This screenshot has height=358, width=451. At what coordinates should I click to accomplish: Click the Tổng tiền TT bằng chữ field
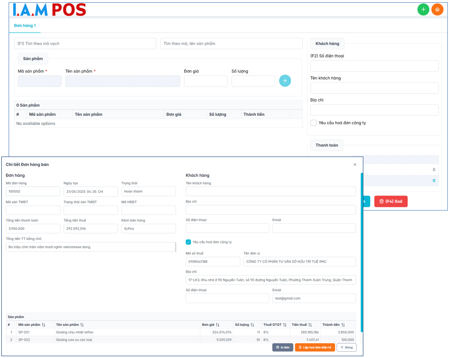coord(90,247)
